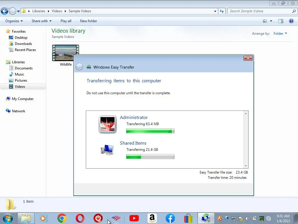
Task: Select Downloads under Favorites
Action: (x=21, y=44)
